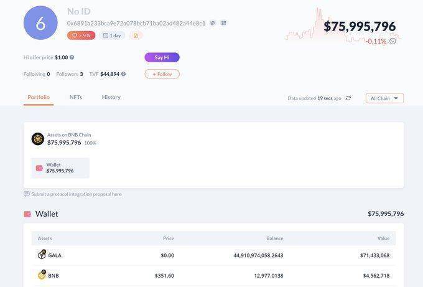The width and height of the screenshot is (423, 287).
Task: Open the All Chain dropdown
Action: click(x=384, y=98)
